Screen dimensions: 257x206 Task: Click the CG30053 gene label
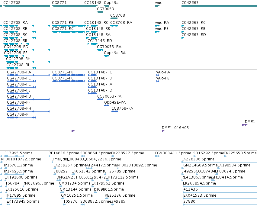(x=105, y=9)
